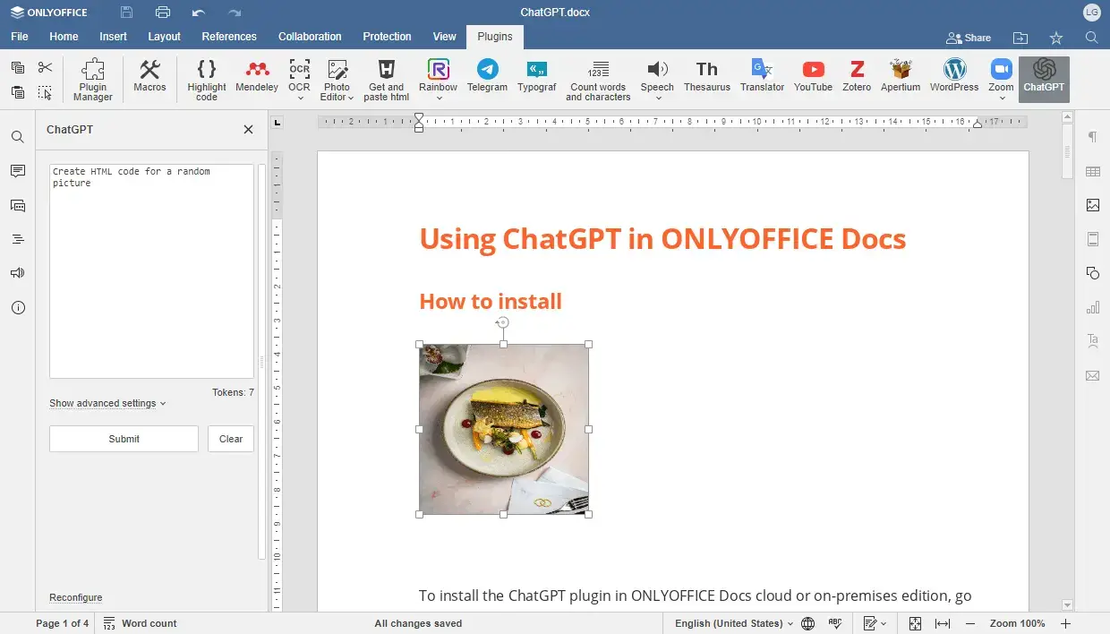Copy selection with the Copy icon
1110x634 pixels.
(18, 67)
